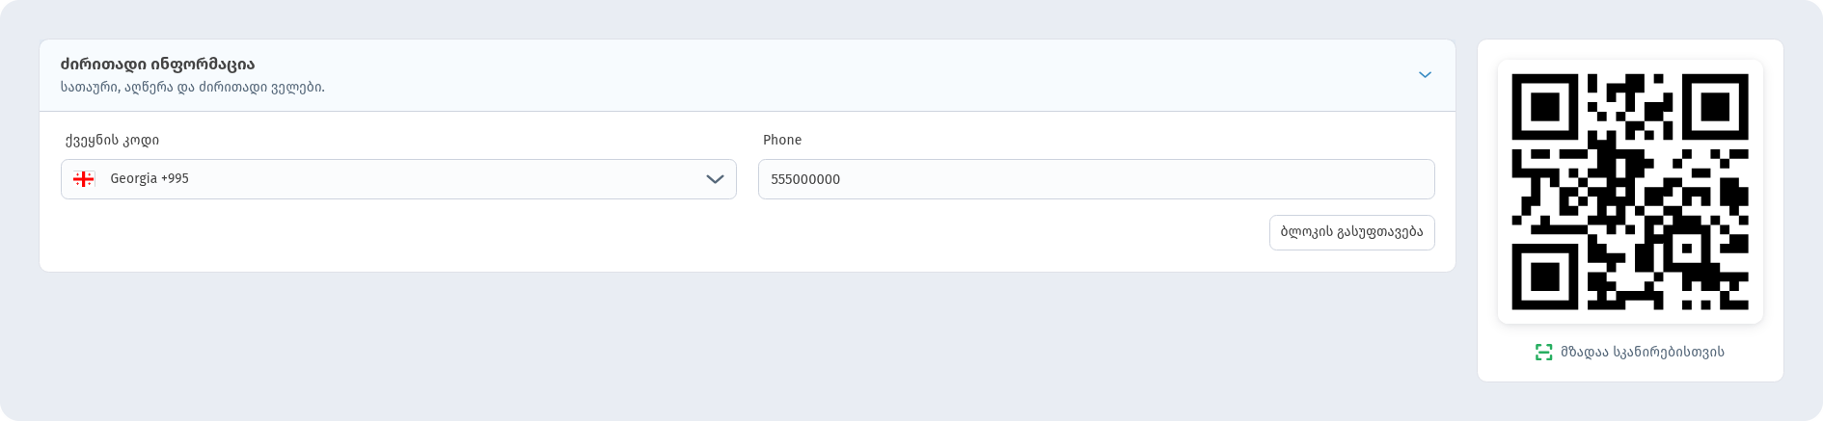Focus the Phone field containing 555000000
This screenshot has height=421, width=1823.
tap(1096, 179)
